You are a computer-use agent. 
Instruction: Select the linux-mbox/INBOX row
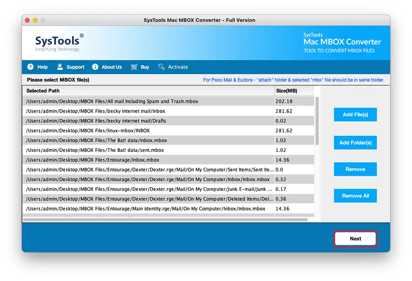pyautogui.click(x=168, y=130)
